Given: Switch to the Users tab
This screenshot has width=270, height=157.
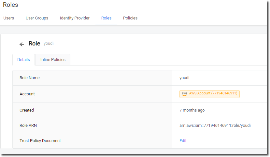Looking at the screenshot, I should pos(9,18).
